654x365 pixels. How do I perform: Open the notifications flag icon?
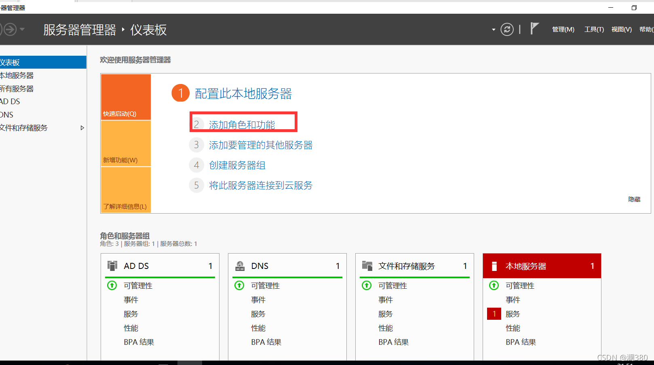(x=534, y=28)
